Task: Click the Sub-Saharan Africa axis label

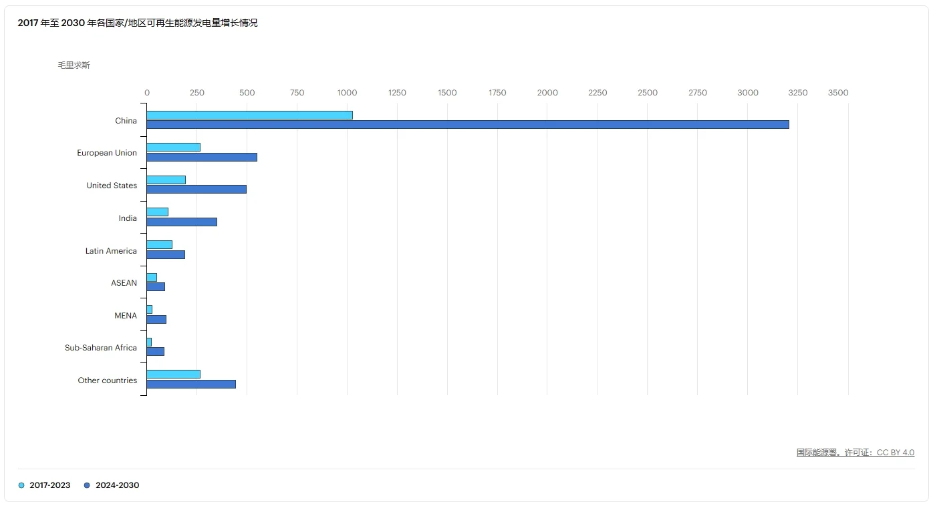Action: point(101,348)
